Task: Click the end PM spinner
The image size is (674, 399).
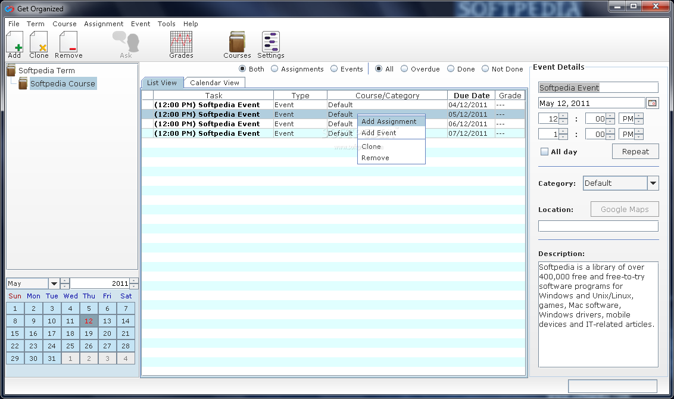Action: (x=639, y=134)
